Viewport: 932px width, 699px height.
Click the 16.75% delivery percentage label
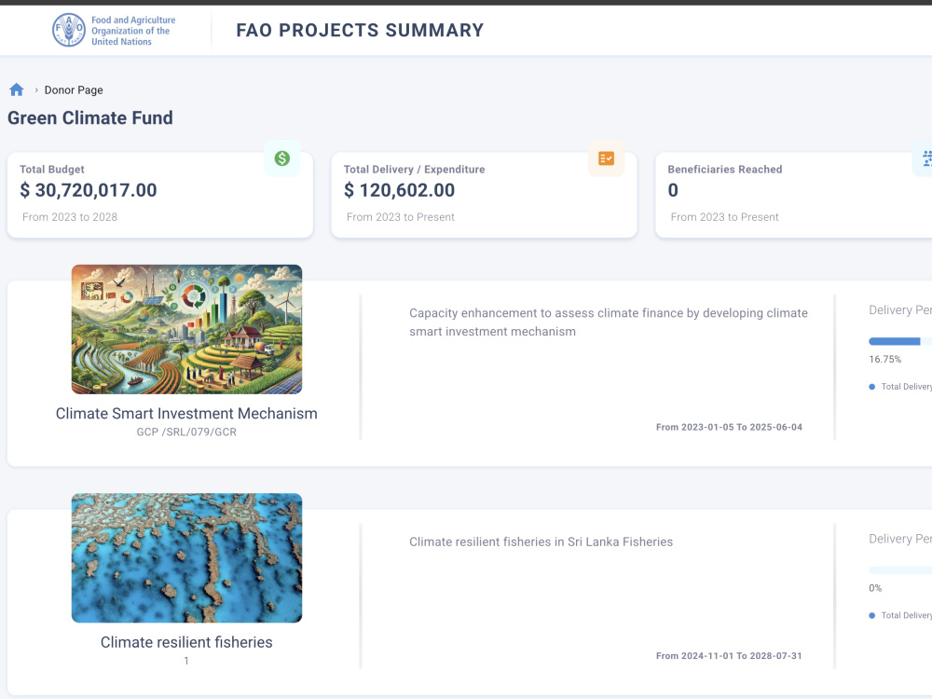point(885,360)
